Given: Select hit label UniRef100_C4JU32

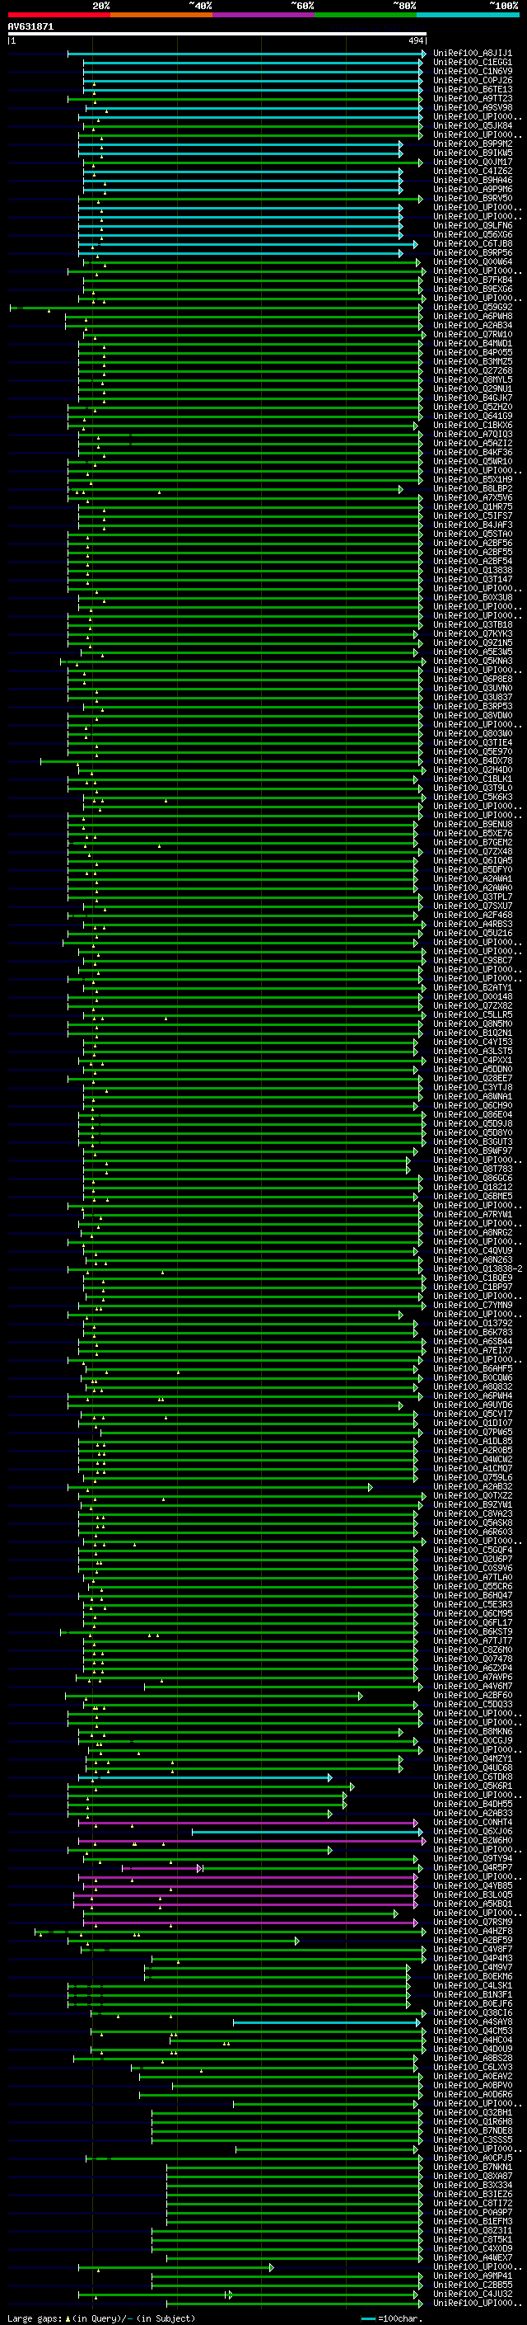Looking at the screenshot, I should pyautogui.click(x=472, y=2294).
